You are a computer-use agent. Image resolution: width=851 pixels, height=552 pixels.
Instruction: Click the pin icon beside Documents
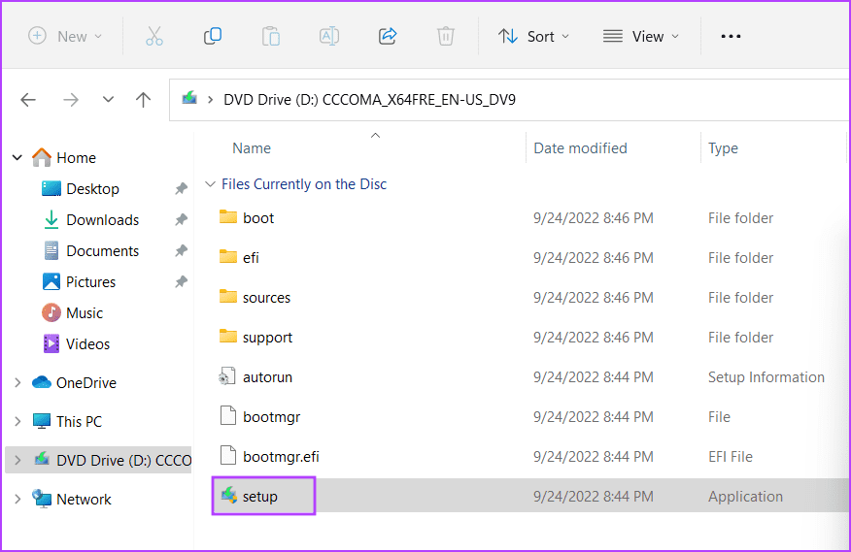coord(181,250)
